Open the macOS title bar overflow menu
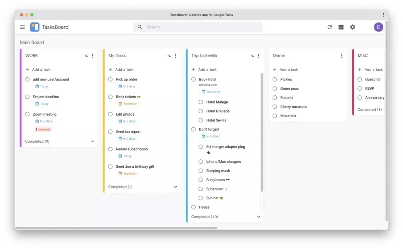 click(x=383, y=15)
